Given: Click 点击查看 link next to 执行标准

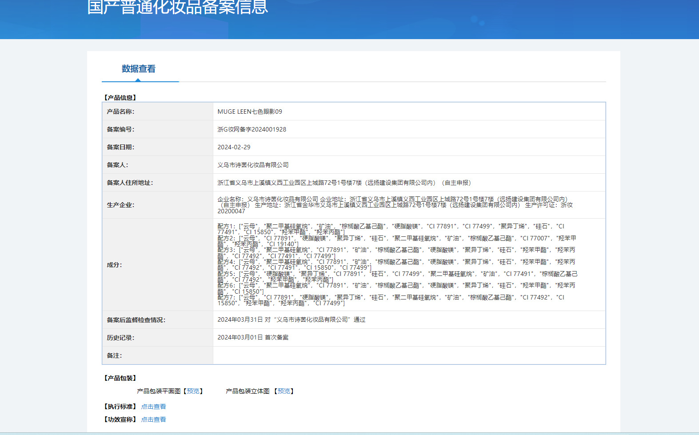Looking at the screenshot, I should coord(153,407).
